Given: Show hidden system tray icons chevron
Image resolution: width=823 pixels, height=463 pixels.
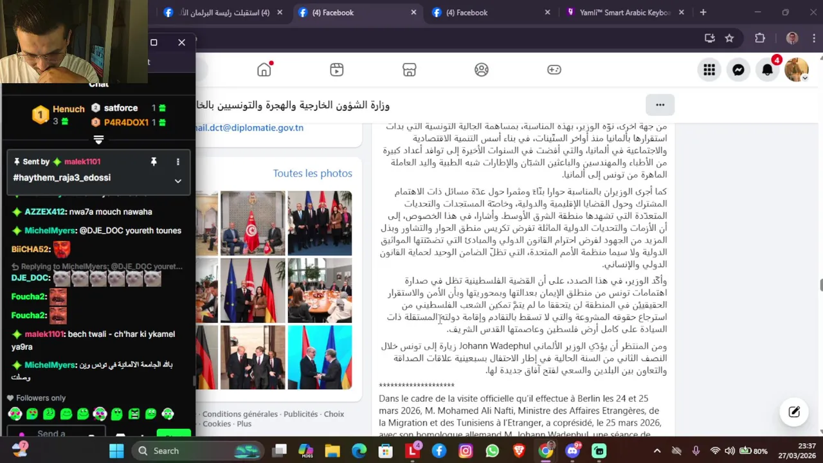Looking at the screenshot, I should pyautogui.click(x=657, y=451).
